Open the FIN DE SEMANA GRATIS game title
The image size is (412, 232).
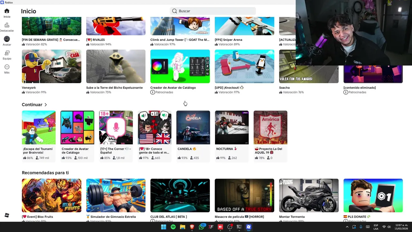[x=51, y=40]
